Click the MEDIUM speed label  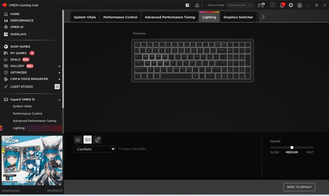[292, 152]
